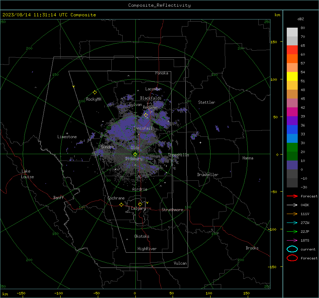Click the Olds city label
The image size is (319, 298).
135,148
